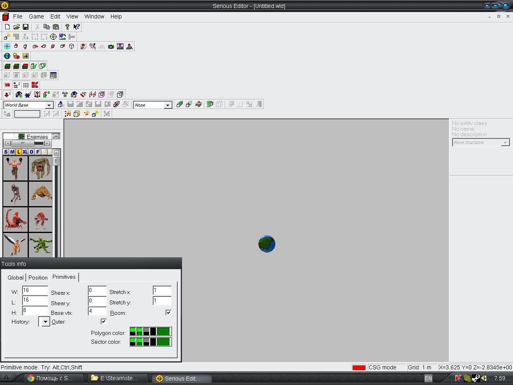
Task: Click the black anchor with red arrows icon
Action: [x=37, y=95]
